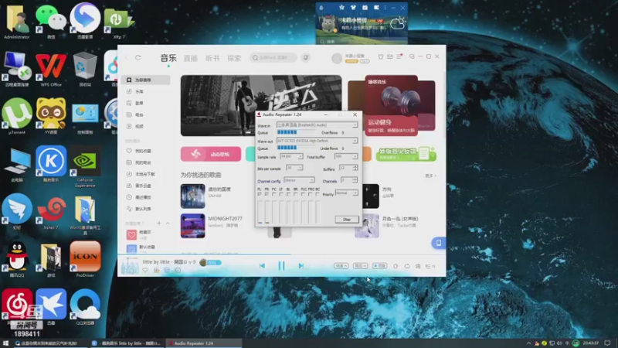Click the Kugou search input field

pyautogui.click(x=273, y=57)
